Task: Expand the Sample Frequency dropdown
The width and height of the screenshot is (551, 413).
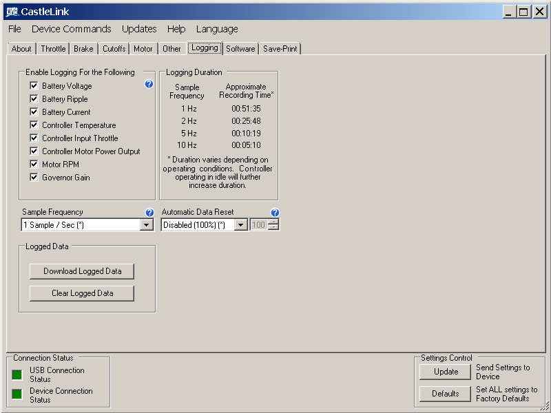Action: (x=147, y=225)
